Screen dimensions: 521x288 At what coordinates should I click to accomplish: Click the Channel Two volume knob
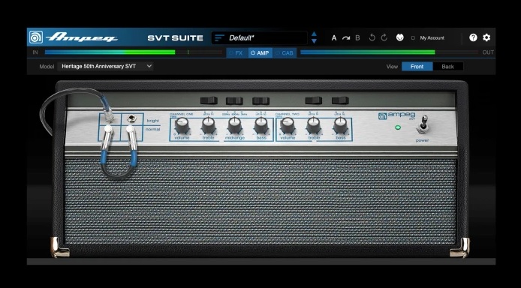tap(288, 125)
